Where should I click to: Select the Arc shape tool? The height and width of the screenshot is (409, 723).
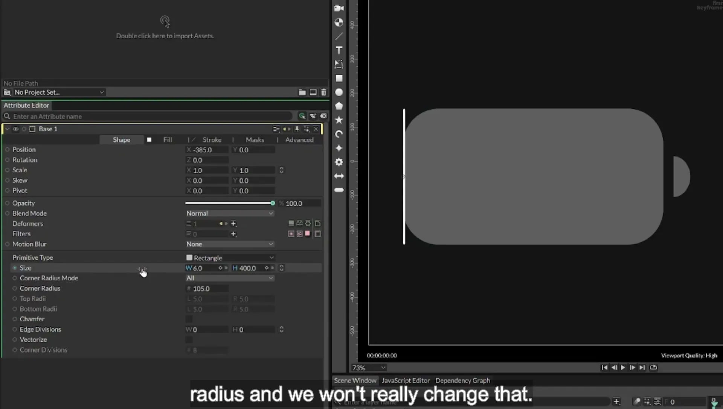pos(339,134)
